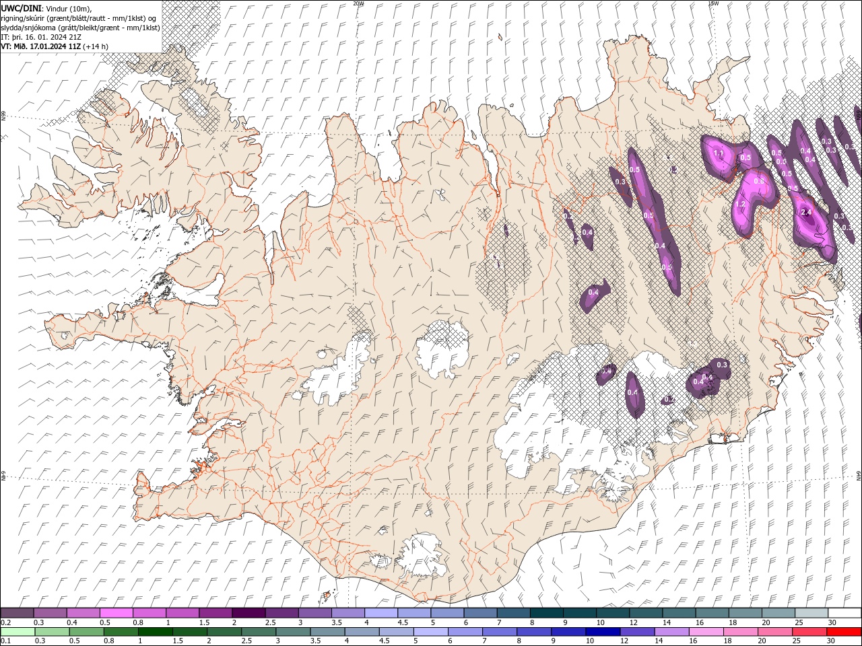Viewport: 862px width, 646px height.
Task: Click the darkest green 1 swatch in lower legend row
Action: pyautogui.click(x=155, y=632)
